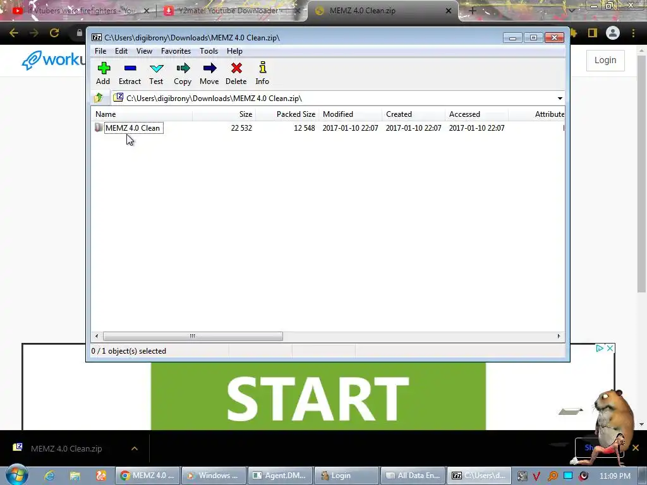This screenshot has height=485, width=647.
Task: Click the horizontal scrollbar left arrow
Action: pos(97,336)
